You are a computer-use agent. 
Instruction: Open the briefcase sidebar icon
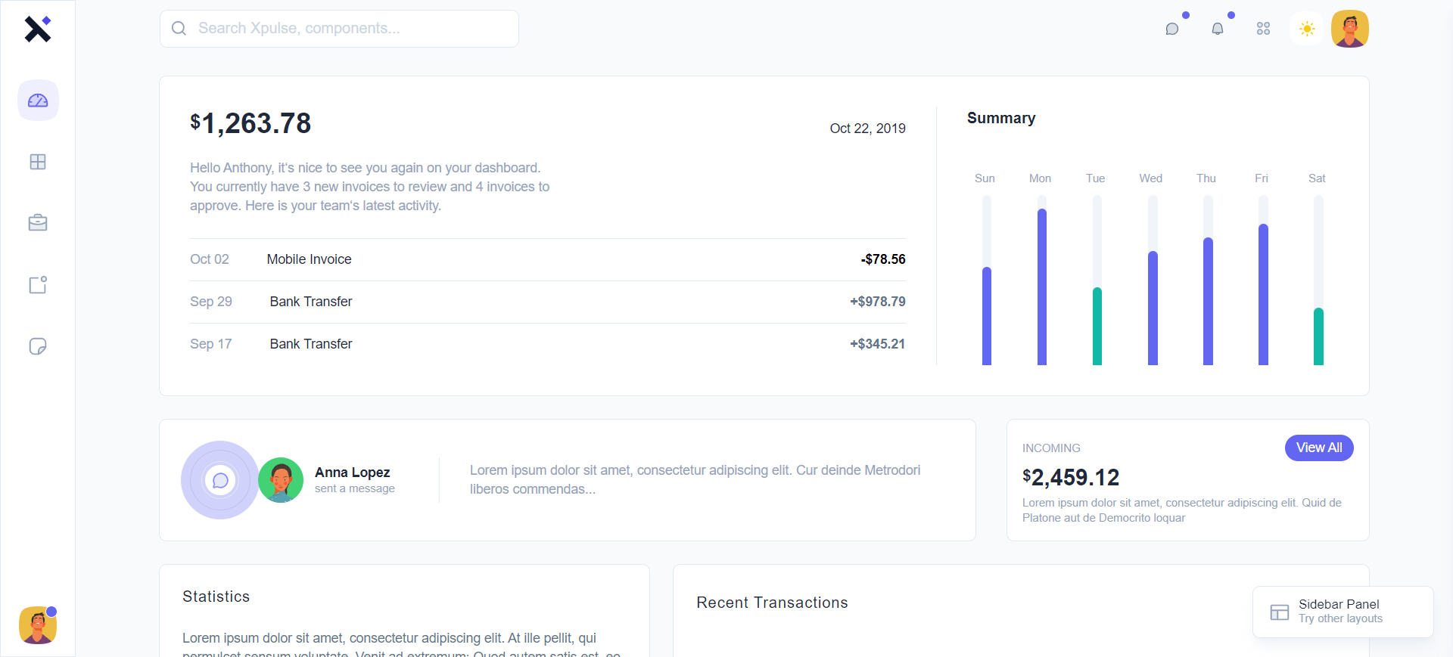[x=38, y=223]
